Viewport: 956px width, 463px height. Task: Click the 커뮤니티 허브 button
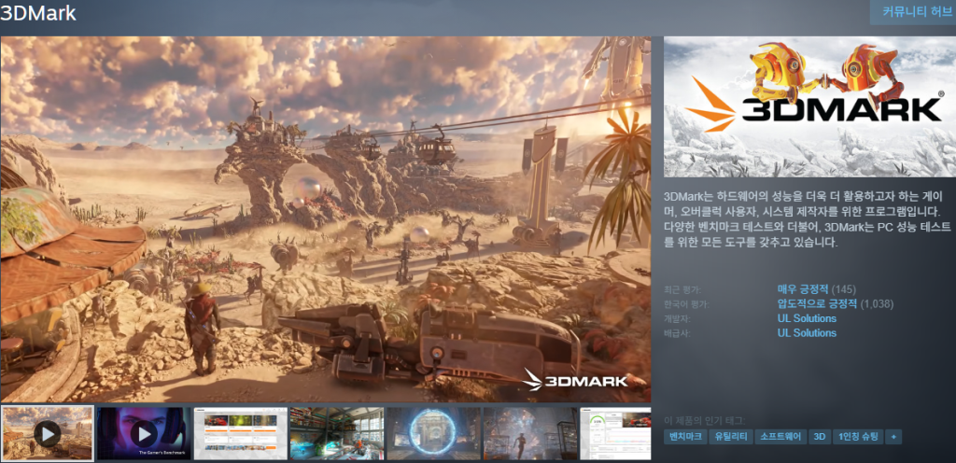(x=912, y=12)
